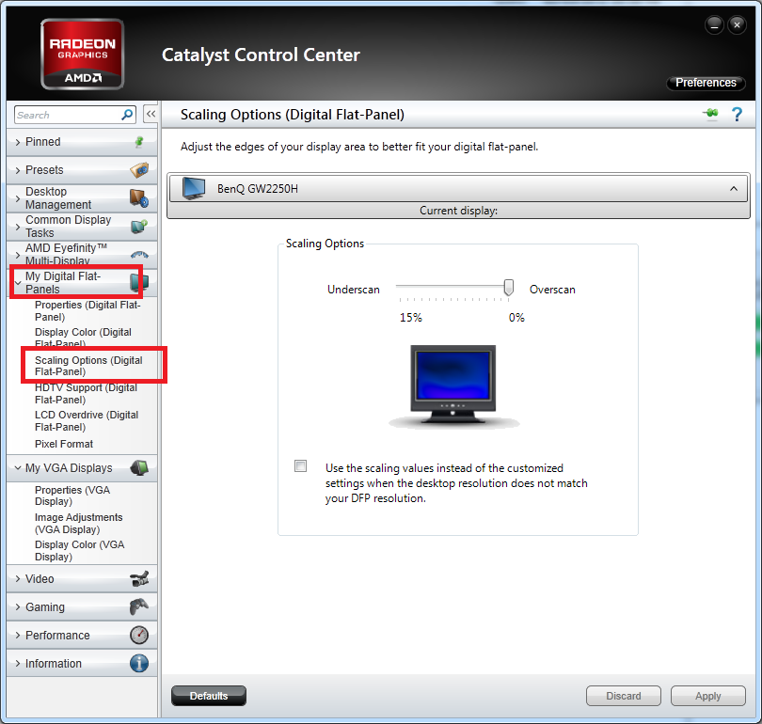
Task: Open help with the question mark icon
Action: pyautogui.click(x=737, y=114)
